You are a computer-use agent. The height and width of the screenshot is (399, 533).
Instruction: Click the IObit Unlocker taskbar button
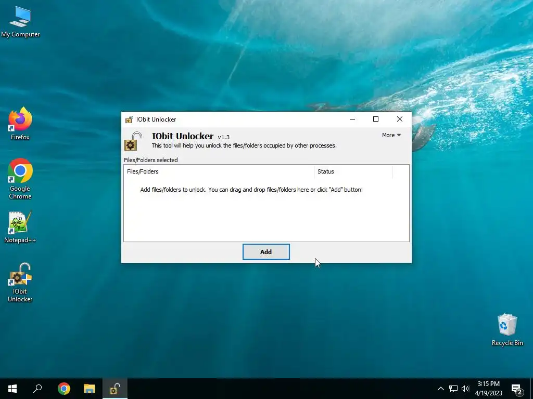pos(115,389)
